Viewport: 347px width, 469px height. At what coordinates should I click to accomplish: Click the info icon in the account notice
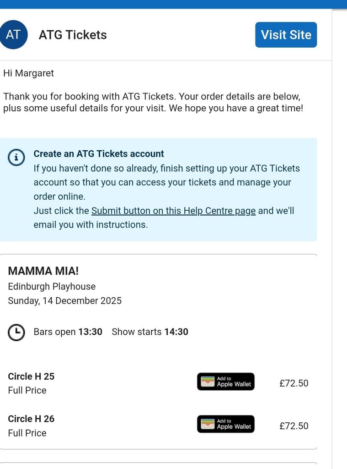tap(16, 157)
